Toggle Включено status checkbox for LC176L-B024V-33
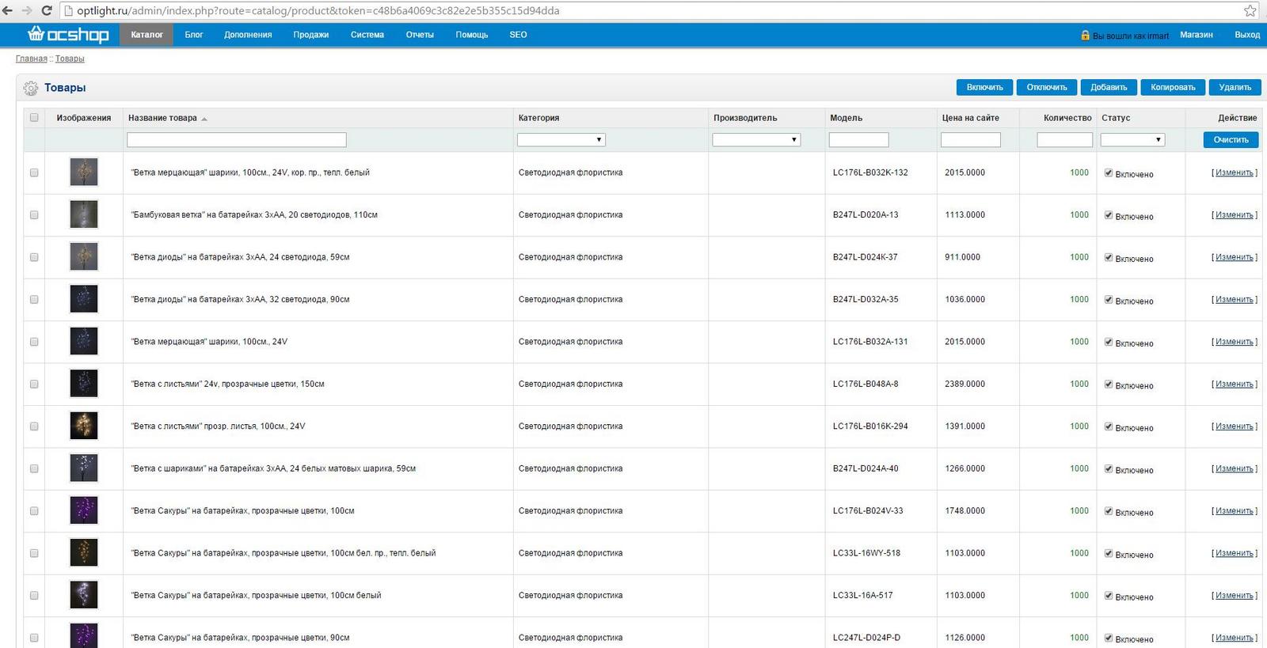1267x648 pixels. 1109,511
